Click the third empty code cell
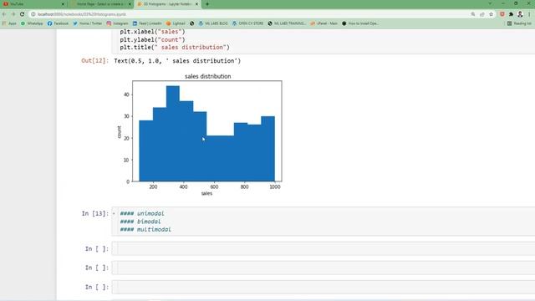The height and width of the screenshot is (301, 535). pyautogui.click(x=324, y=287)
